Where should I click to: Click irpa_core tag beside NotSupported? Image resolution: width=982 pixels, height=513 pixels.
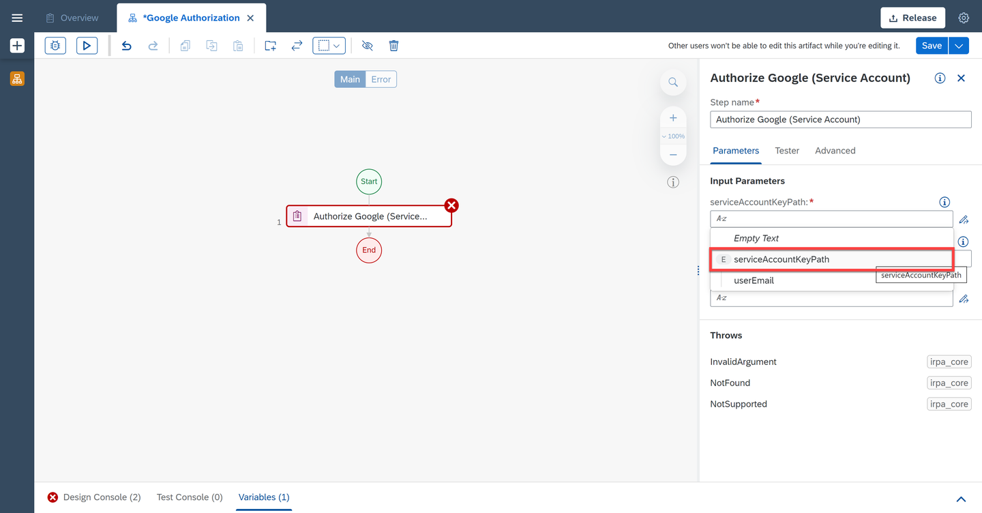point(949,404)
